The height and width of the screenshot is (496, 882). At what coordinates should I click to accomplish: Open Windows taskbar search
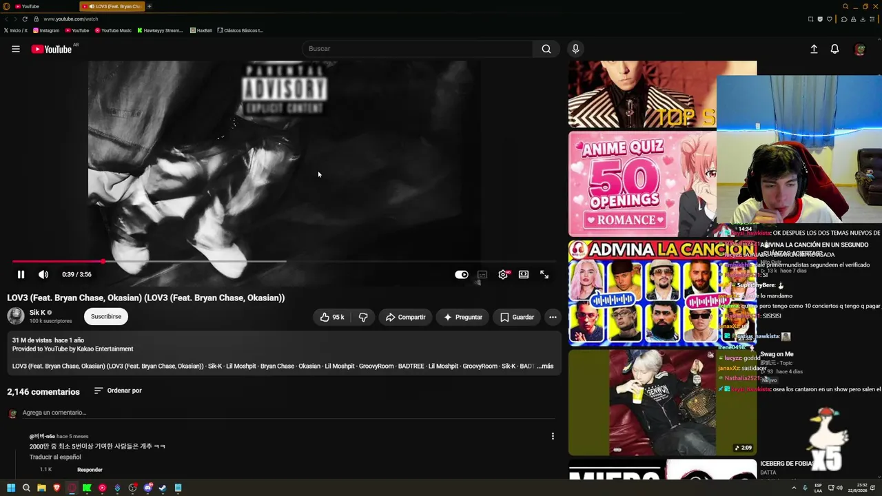pos(26,488)
